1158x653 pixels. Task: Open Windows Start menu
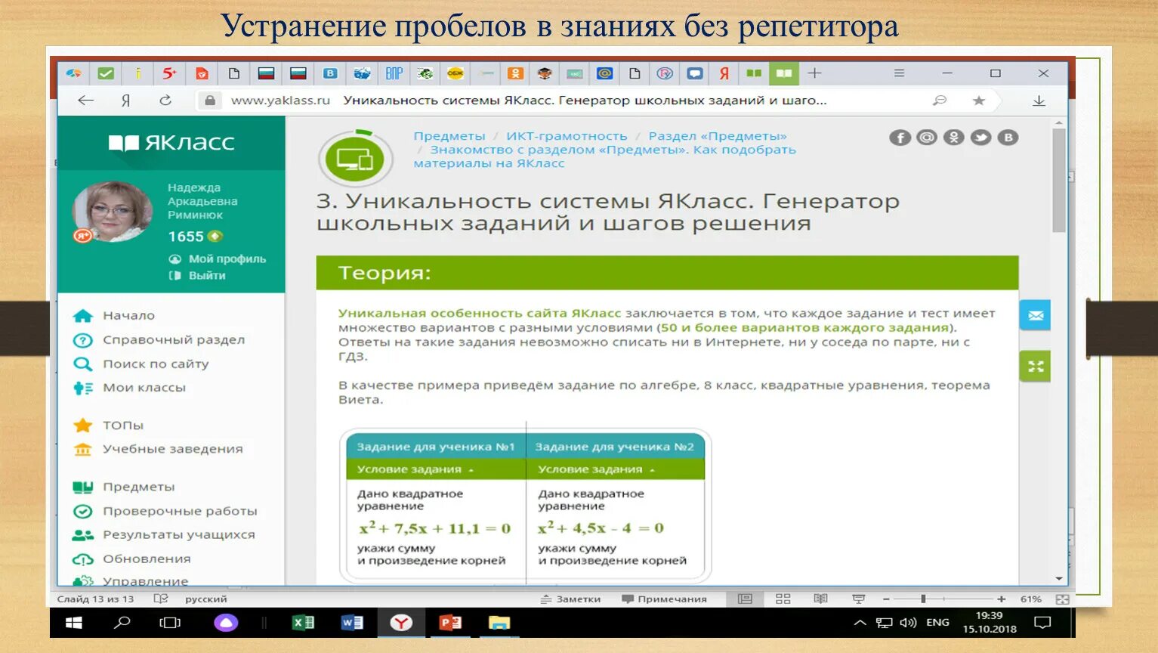point(74,623)
